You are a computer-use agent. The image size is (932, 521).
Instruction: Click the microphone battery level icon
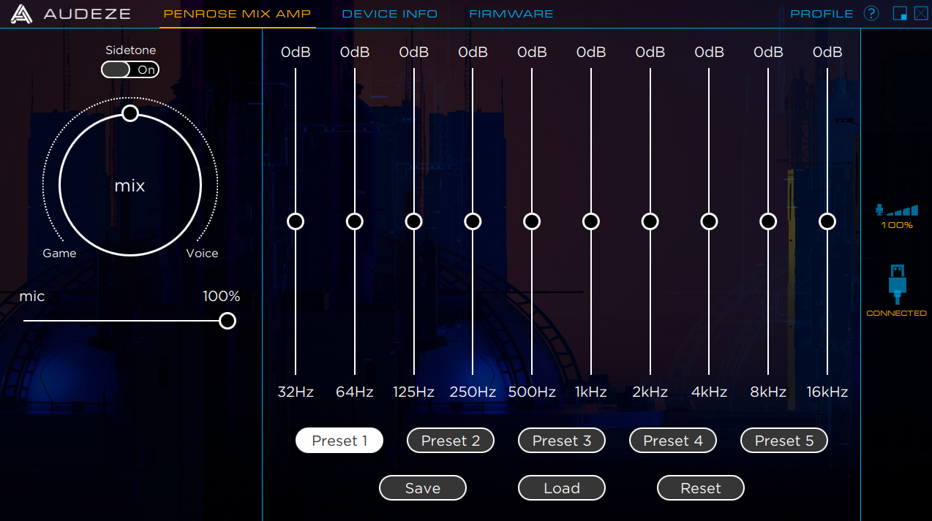pyautogui.click(x=897, y=211)
